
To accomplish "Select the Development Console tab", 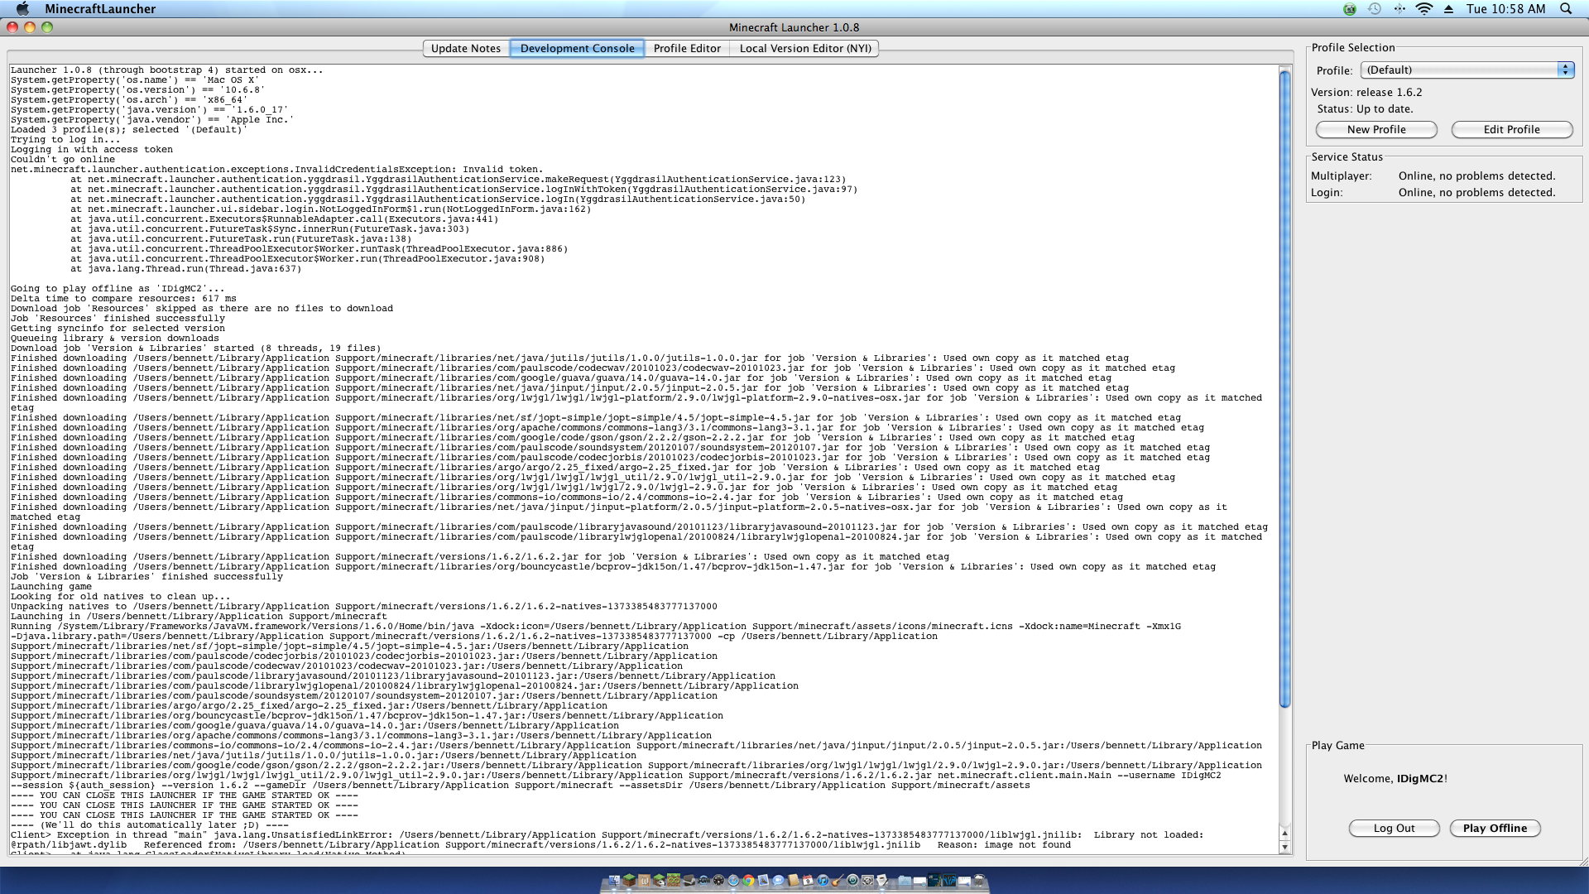I will tap(577, 48).
